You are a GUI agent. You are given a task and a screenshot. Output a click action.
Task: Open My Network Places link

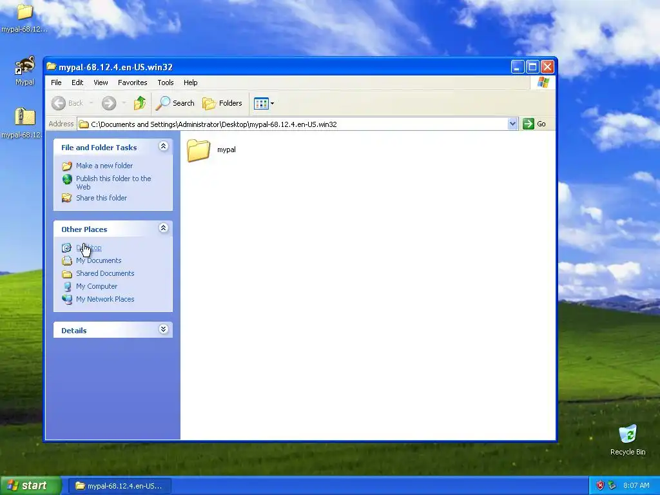click(105, 299)
